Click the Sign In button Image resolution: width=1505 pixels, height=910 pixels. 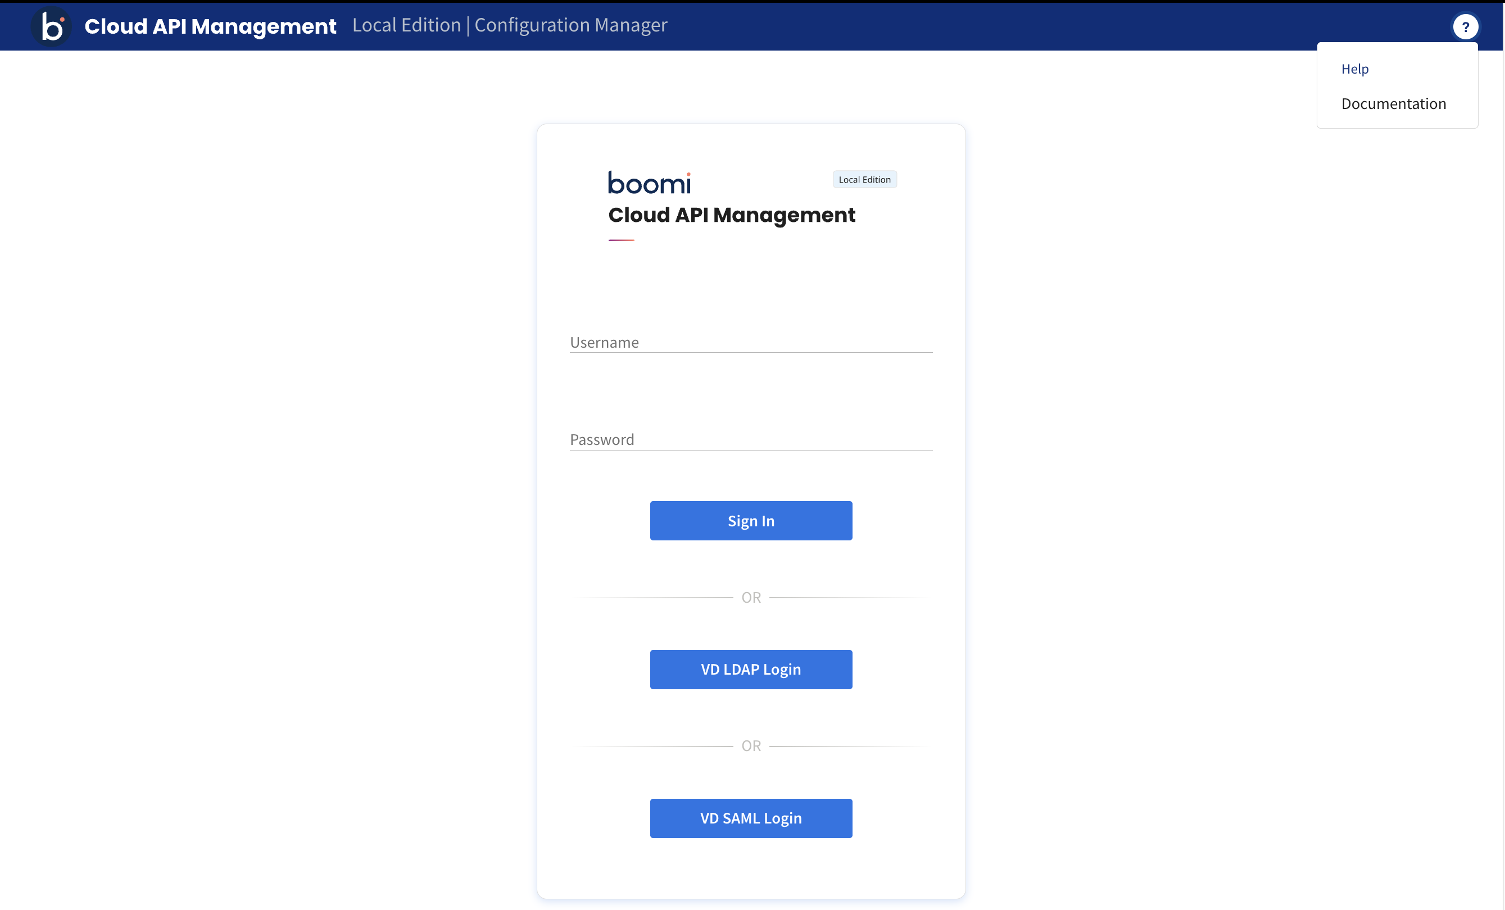point(751,521)
